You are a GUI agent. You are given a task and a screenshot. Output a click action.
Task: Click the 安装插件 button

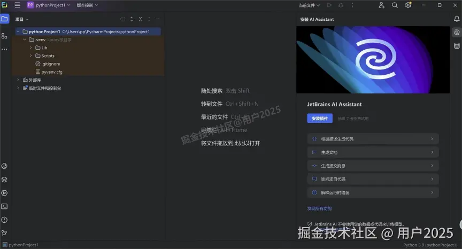[320, 118]
